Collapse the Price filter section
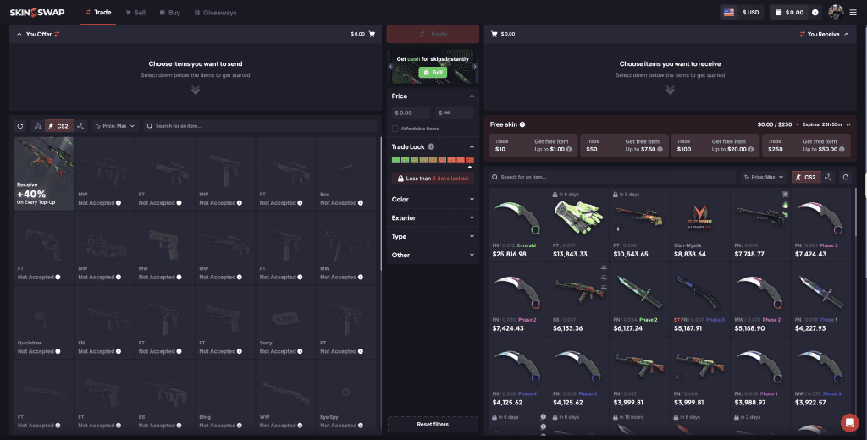867x440 pixels. pos(472,96)
